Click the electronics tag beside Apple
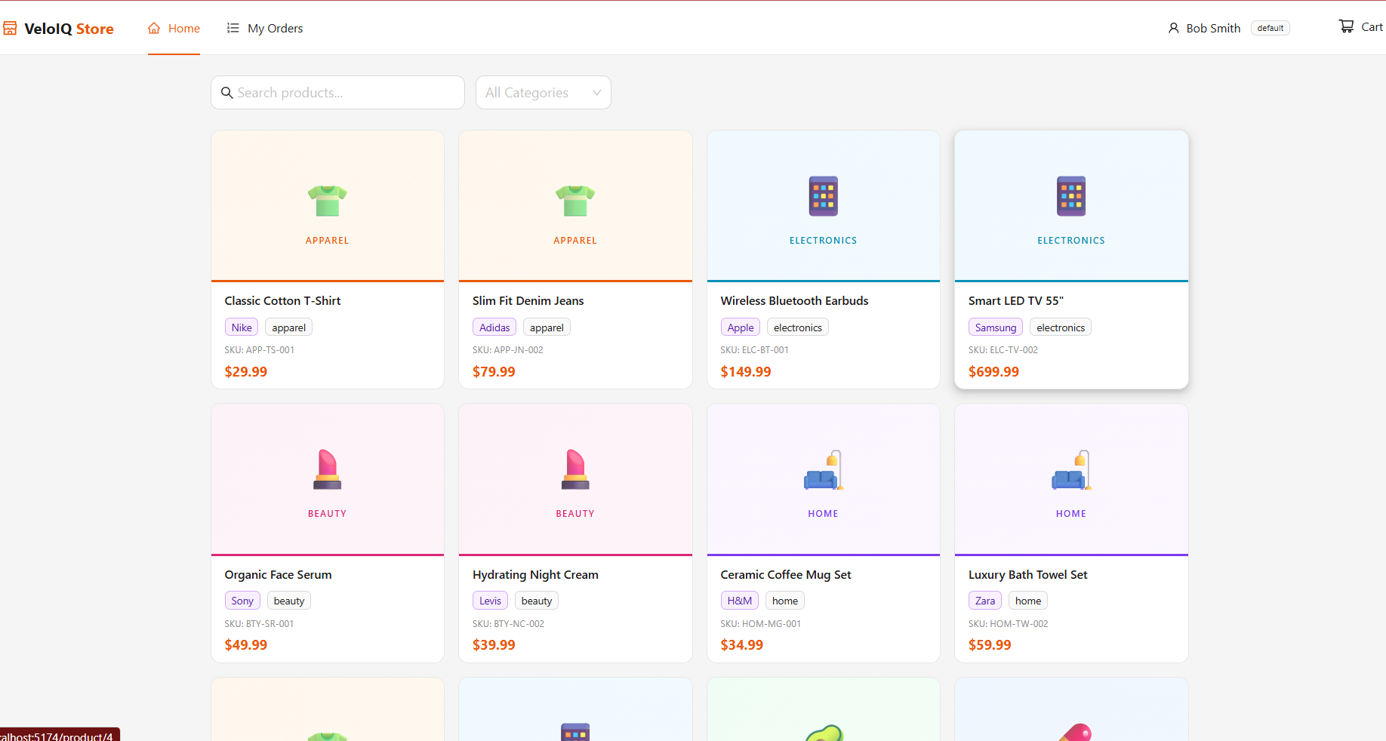This screenshot has height=741, width=1386. pyautogui.click(x=798, y=327)
